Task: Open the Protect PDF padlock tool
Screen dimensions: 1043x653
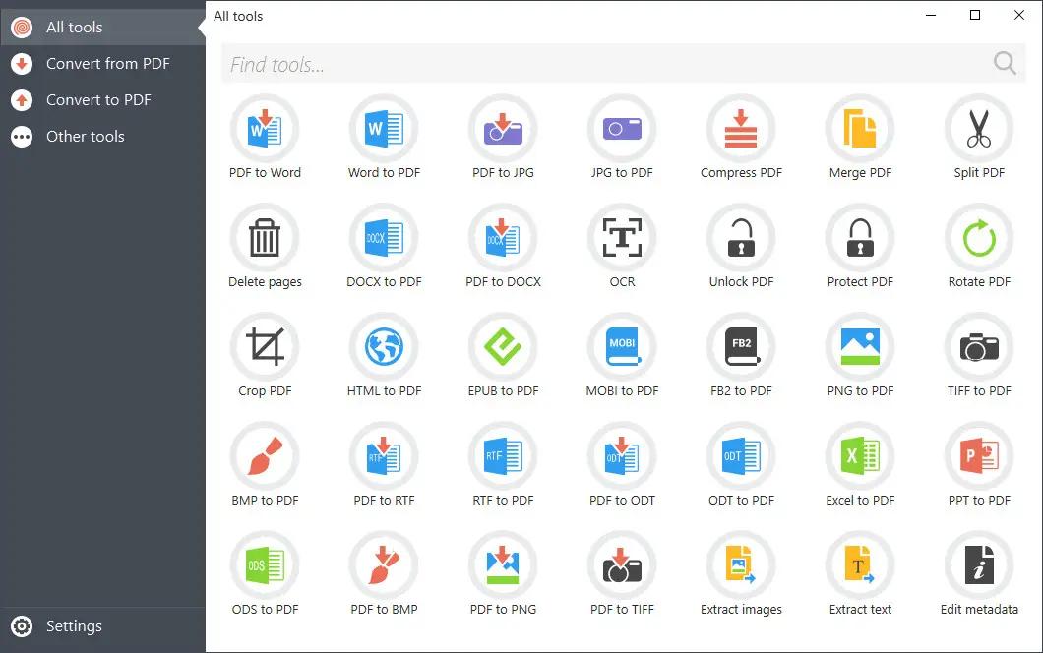Action: 860,239
